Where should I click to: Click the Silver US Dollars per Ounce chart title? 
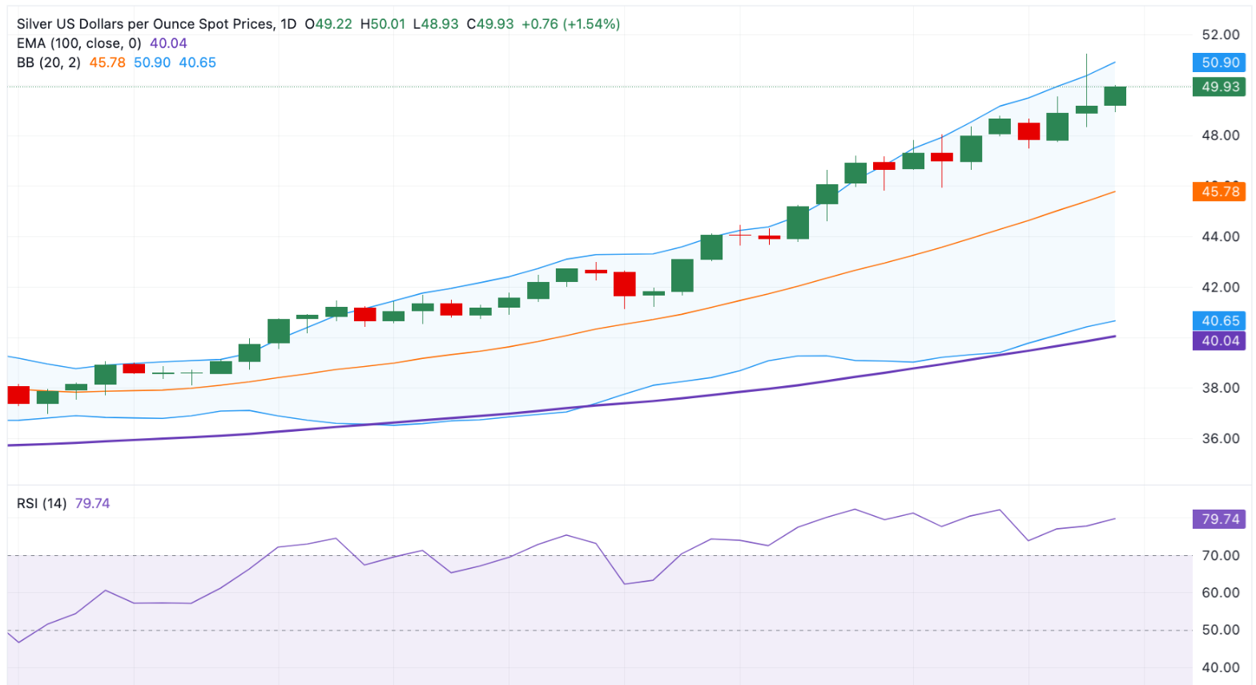click(x=145, y=24)
